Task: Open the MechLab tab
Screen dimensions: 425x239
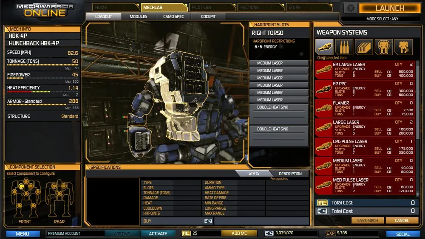Action: click(x=164, y=7)
